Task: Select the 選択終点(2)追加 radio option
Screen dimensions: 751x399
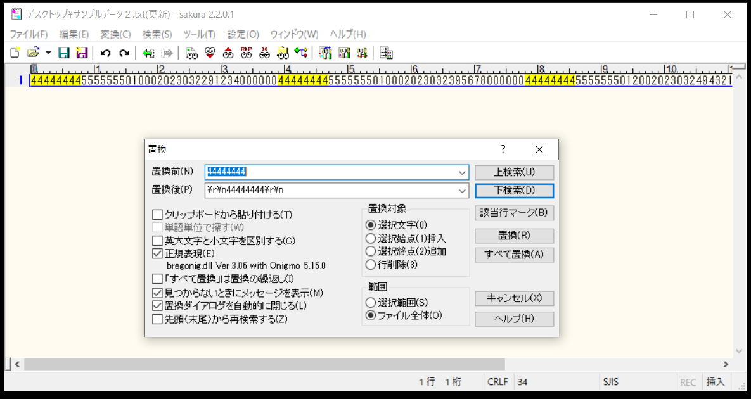Action: [370, 251]
